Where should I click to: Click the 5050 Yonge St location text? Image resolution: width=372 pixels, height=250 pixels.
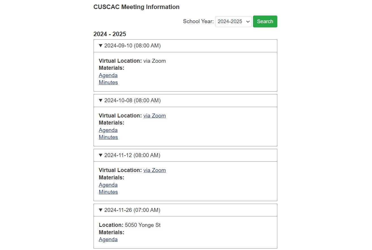[142, 225]
